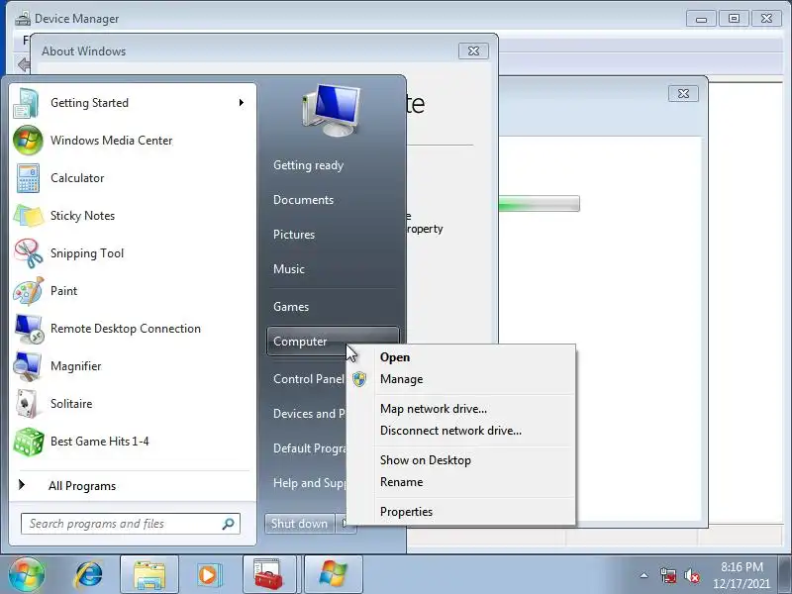
Task: Open Properties from the context menu
Action: click(x=406, y=512)
